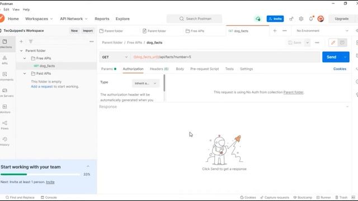Open the authorization Type dropdown
Screen dimensions: 358x201
coord(145,83)
